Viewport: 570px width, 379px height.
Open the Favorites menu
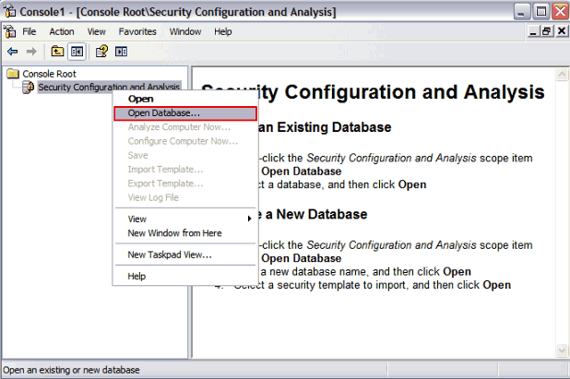[x=137, y=31]
